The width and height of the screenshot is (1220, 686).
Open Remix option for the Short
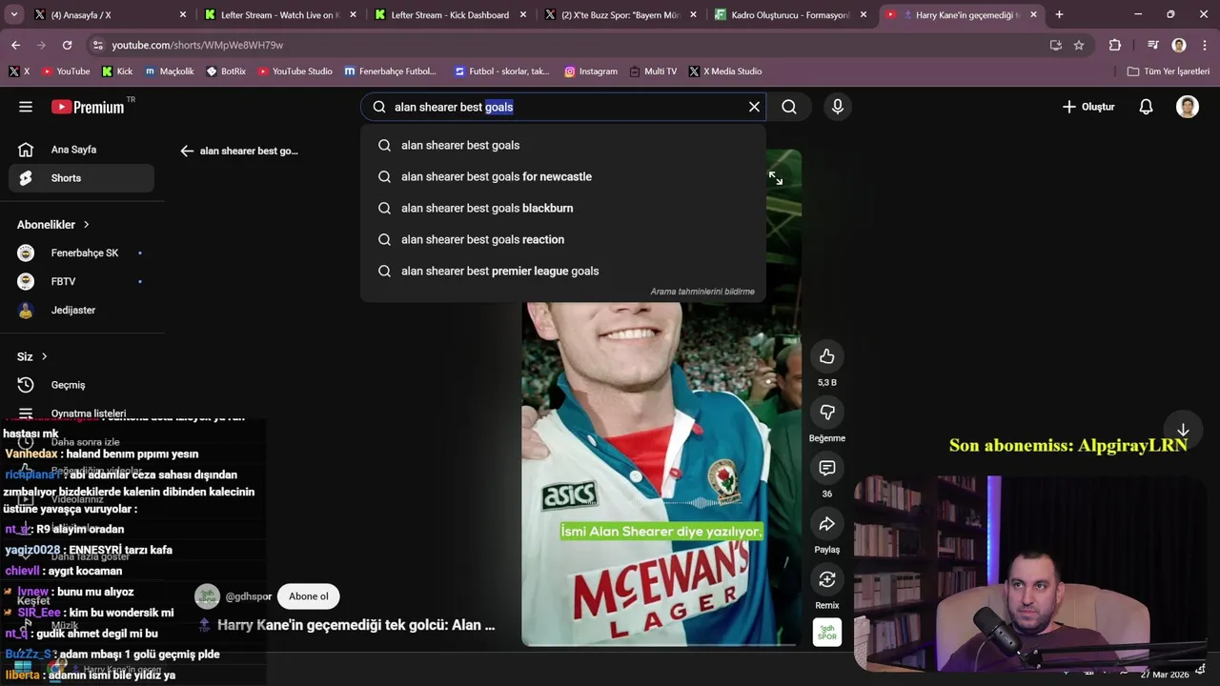coord(826,579)
